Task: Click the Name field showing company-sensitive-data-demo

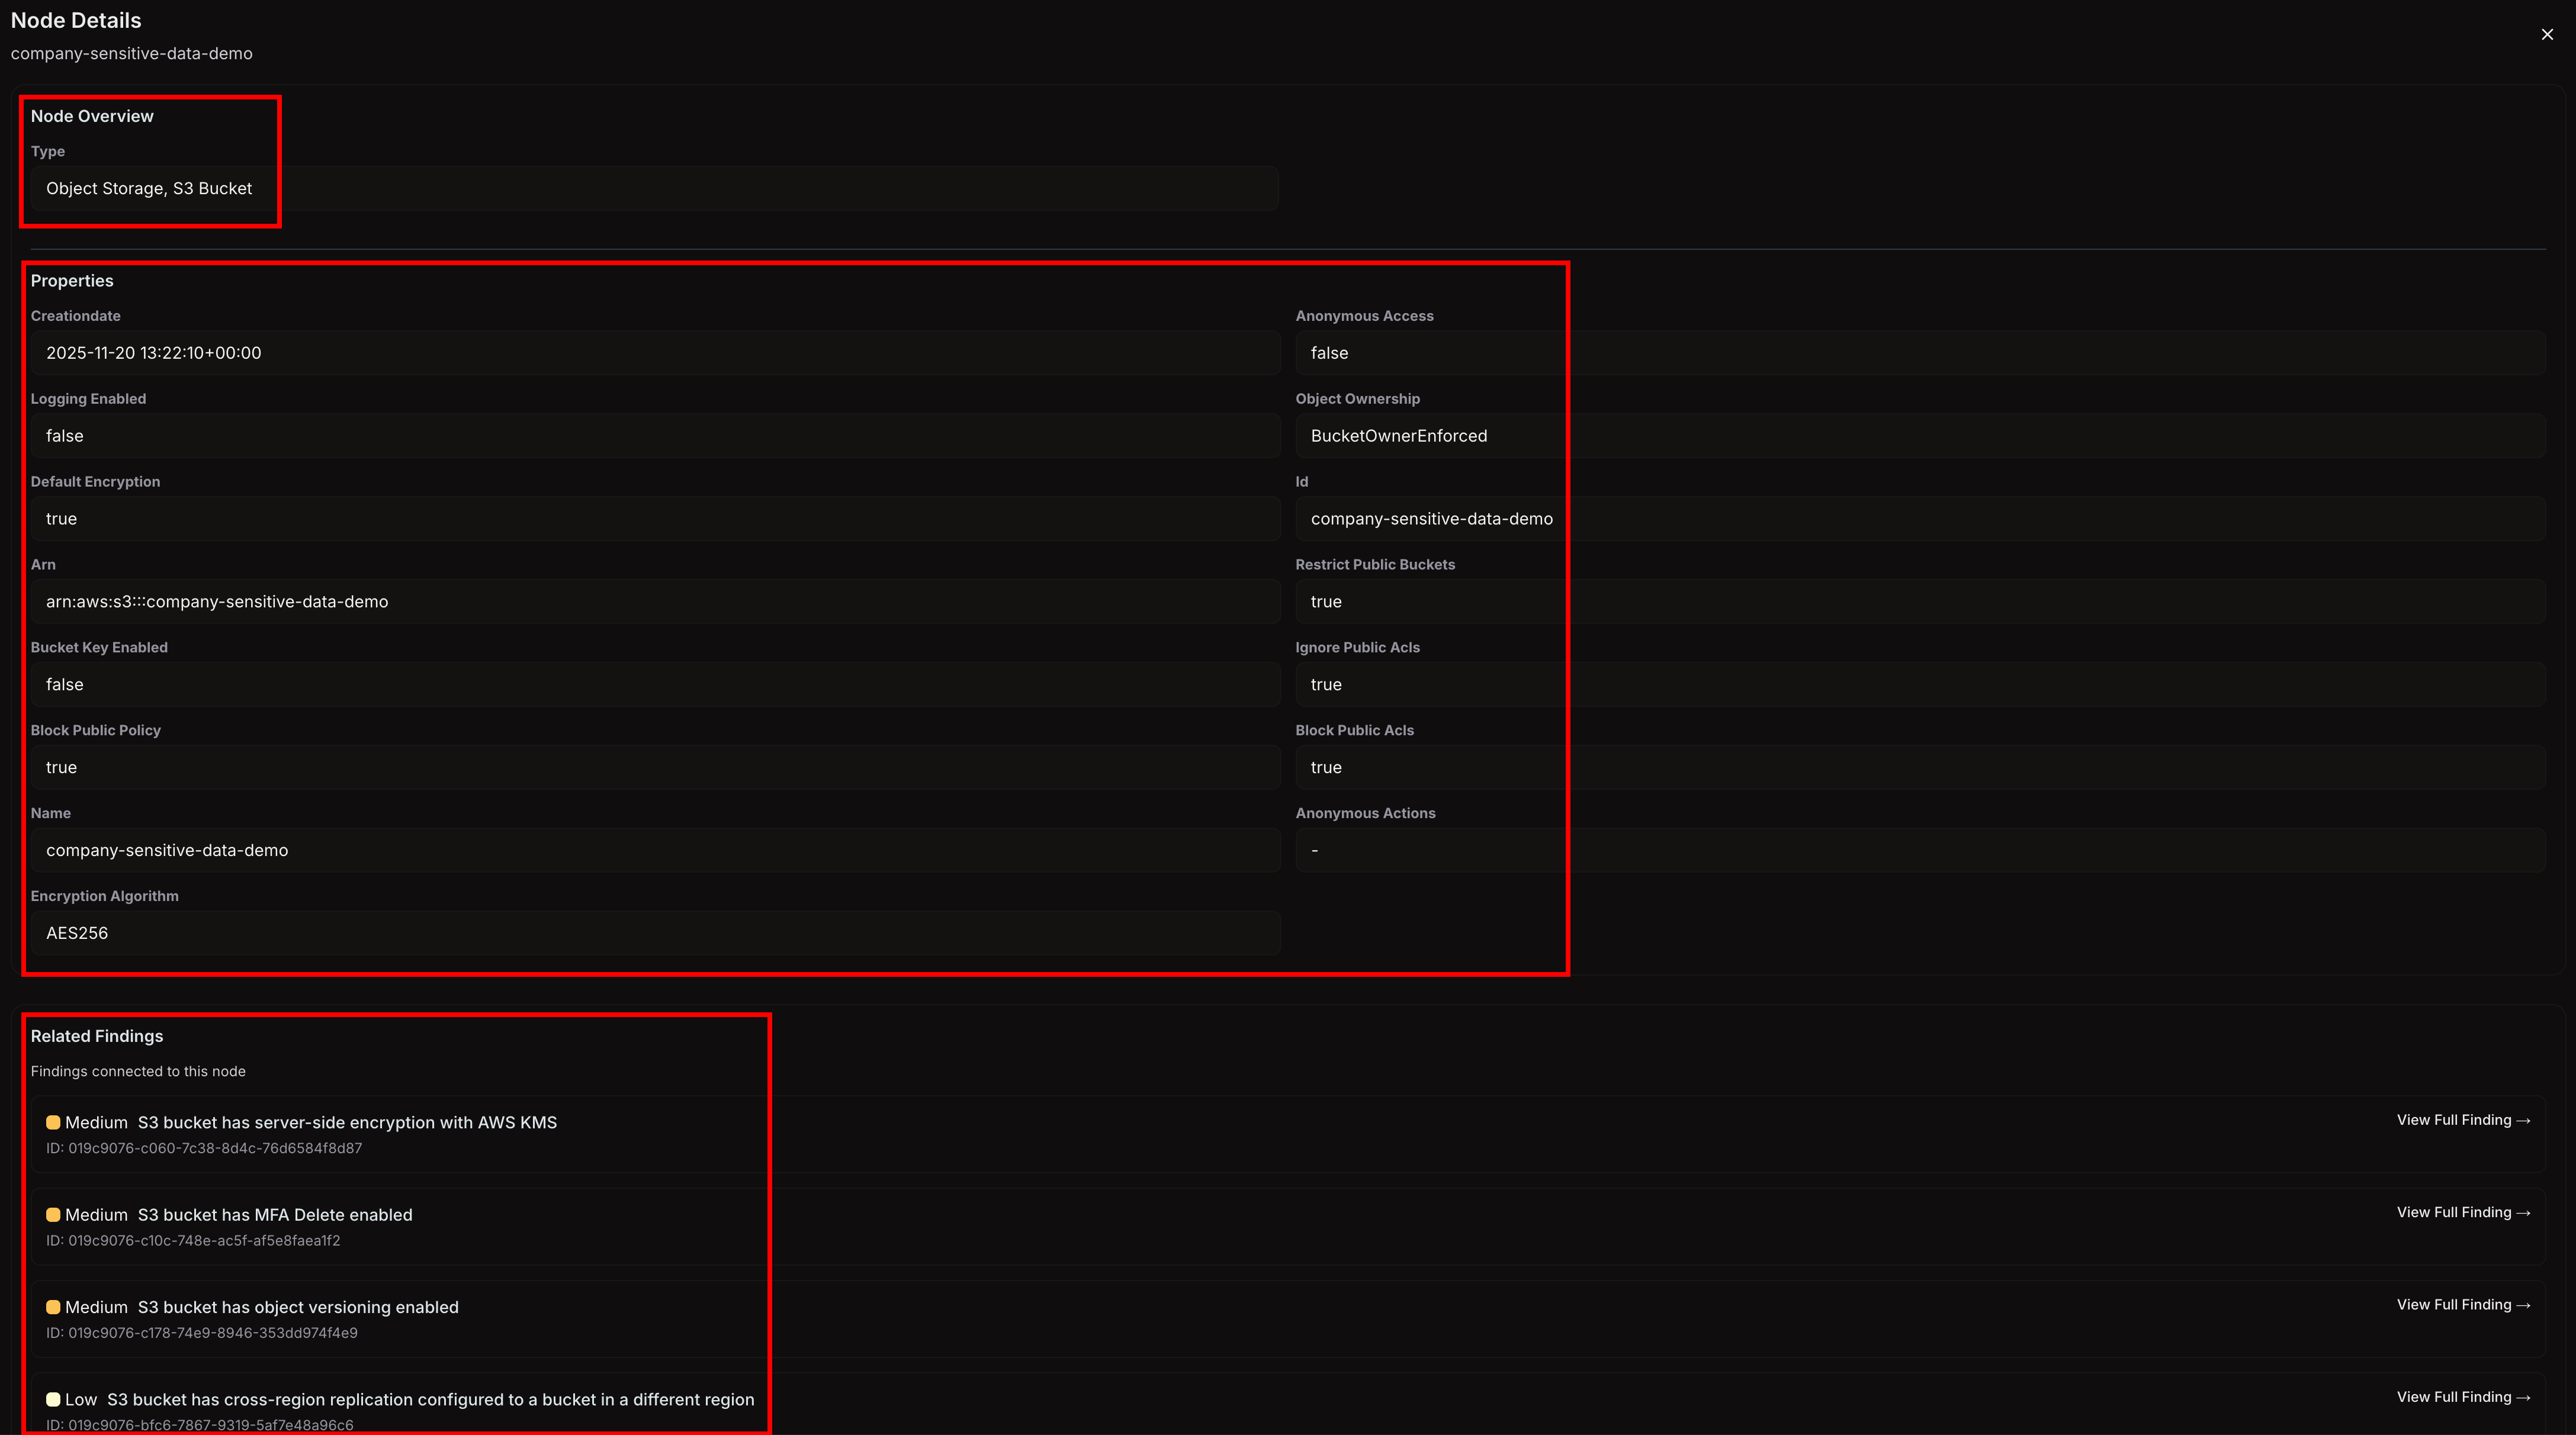Action: tap(650, 850)
